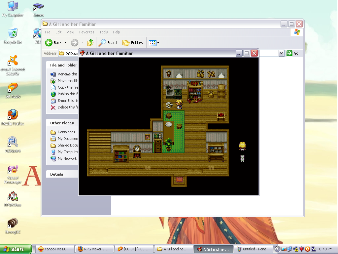Open the StrongDC desktop shortcut
The height and width of the screenshot is (254, 338).
click(13, 224)
